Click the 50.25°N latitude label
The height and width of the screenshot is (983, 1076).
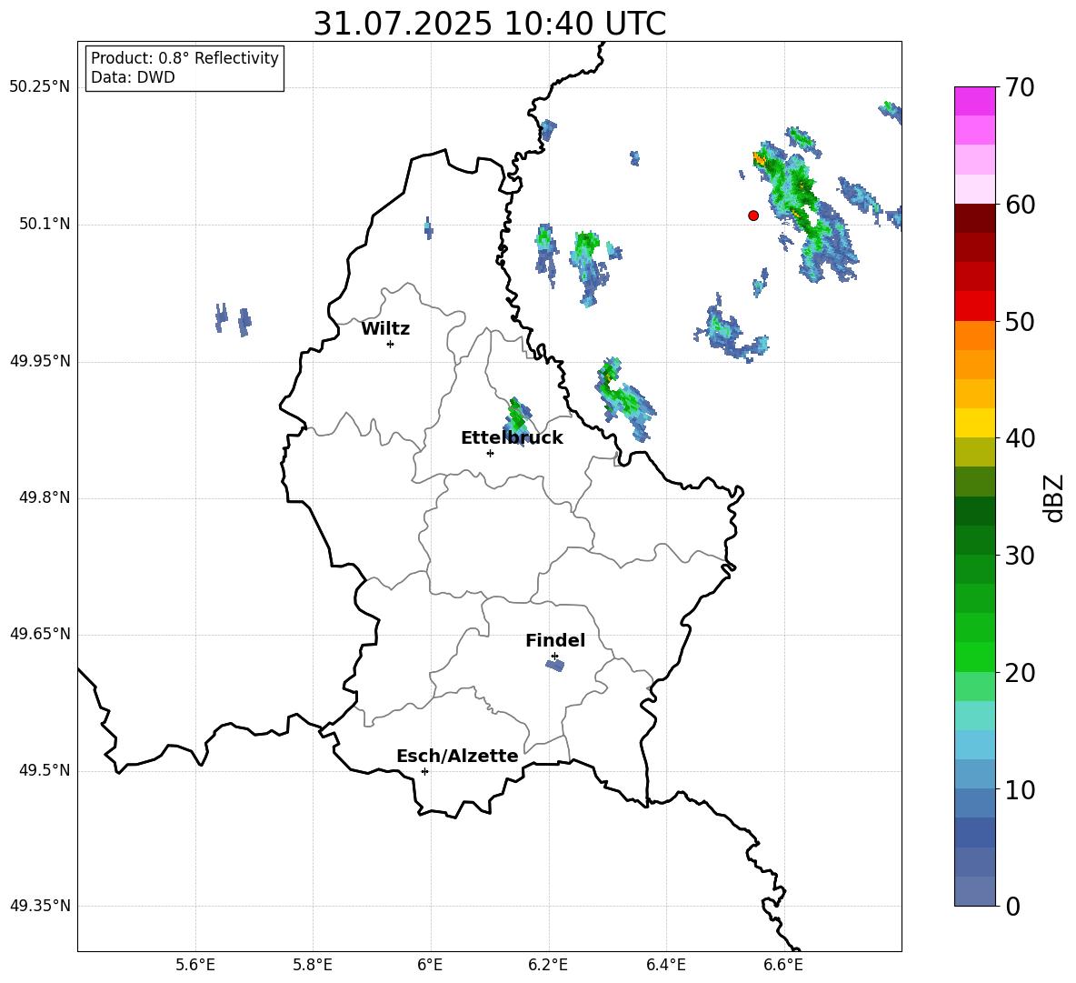tap(39, 87)
